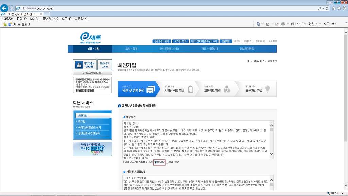Open the 발급·수정 navigation tab

pos(93,49)
